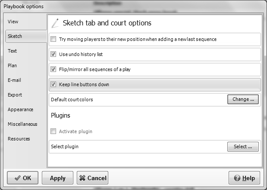
Task: Uncheck 'Use undo history list'
Action: click(53, 54)
